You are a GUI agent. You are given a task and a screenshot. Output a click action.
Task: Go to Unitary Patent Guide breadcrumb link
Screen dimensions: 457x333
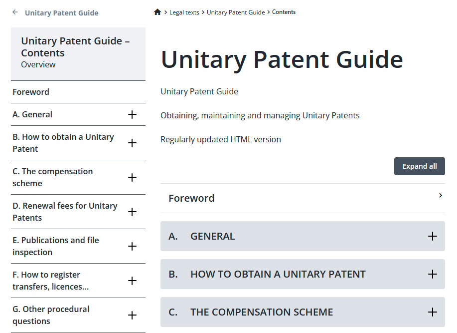(236, 12)
